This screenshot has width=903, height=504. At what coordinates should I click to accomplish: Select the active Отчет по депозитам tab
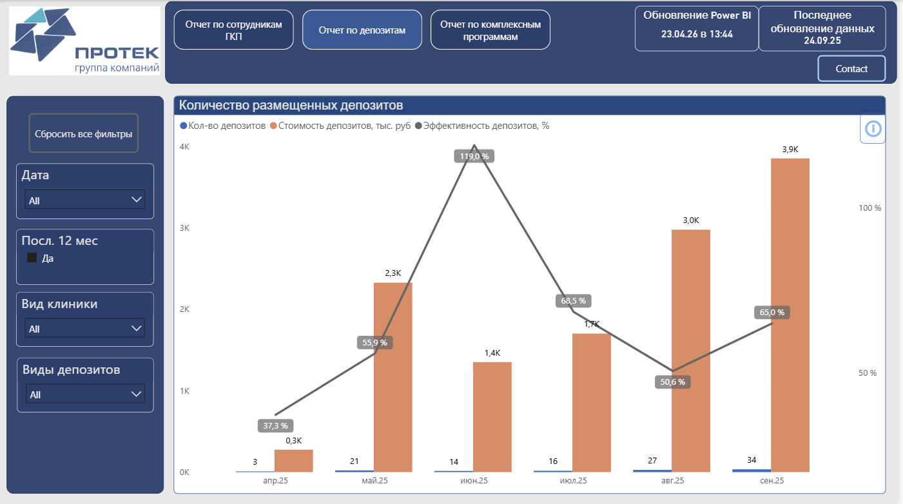click(x=362, y=29)
